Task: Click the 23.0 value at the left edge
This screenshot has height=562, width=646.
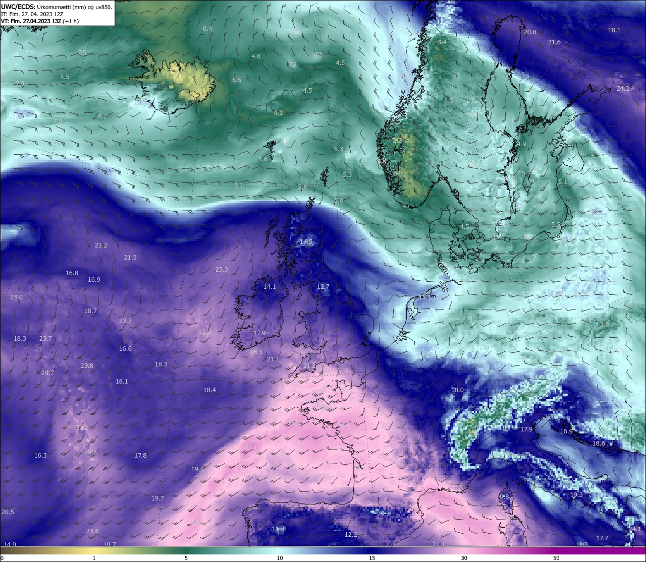Action: point(16,297)
